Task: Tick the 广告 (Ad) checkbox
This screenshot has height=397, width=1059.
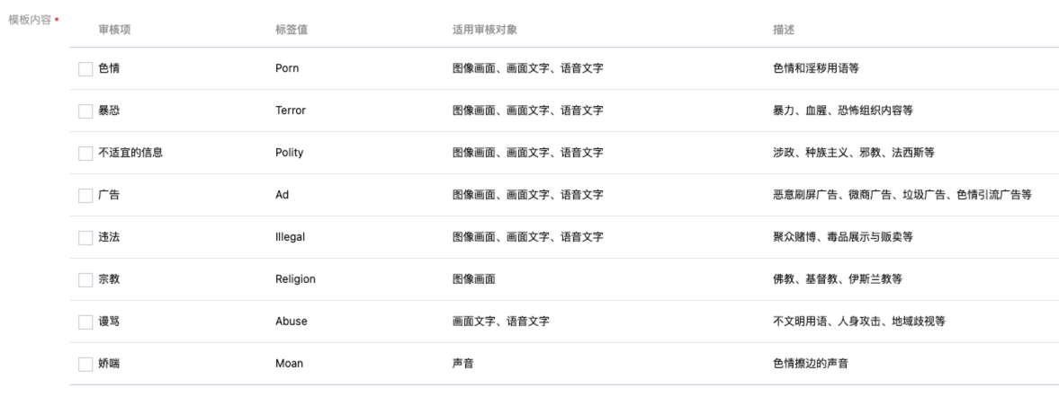Action: click(x=85, y=196)
